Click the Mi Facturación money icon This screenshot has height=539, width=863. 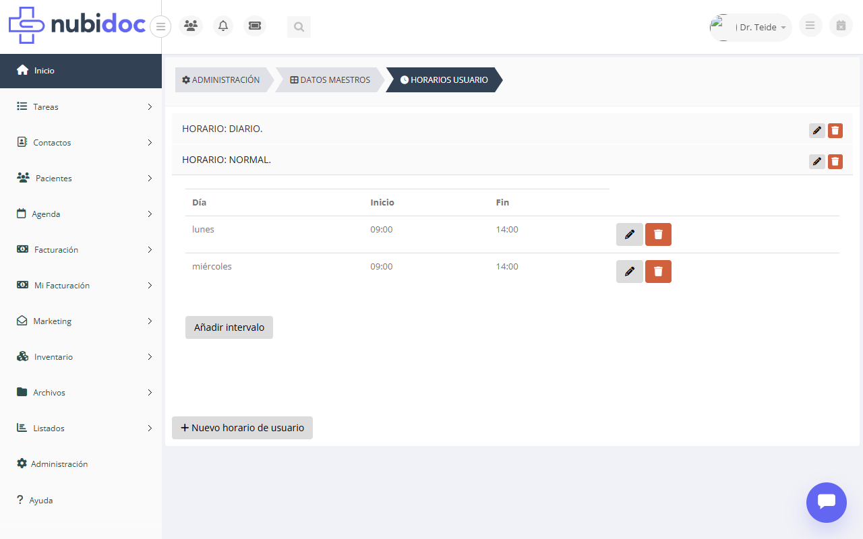coord(22,285)
